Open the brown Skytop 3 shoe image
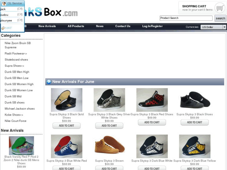This screenshot has width=227, height=170. 109,146
